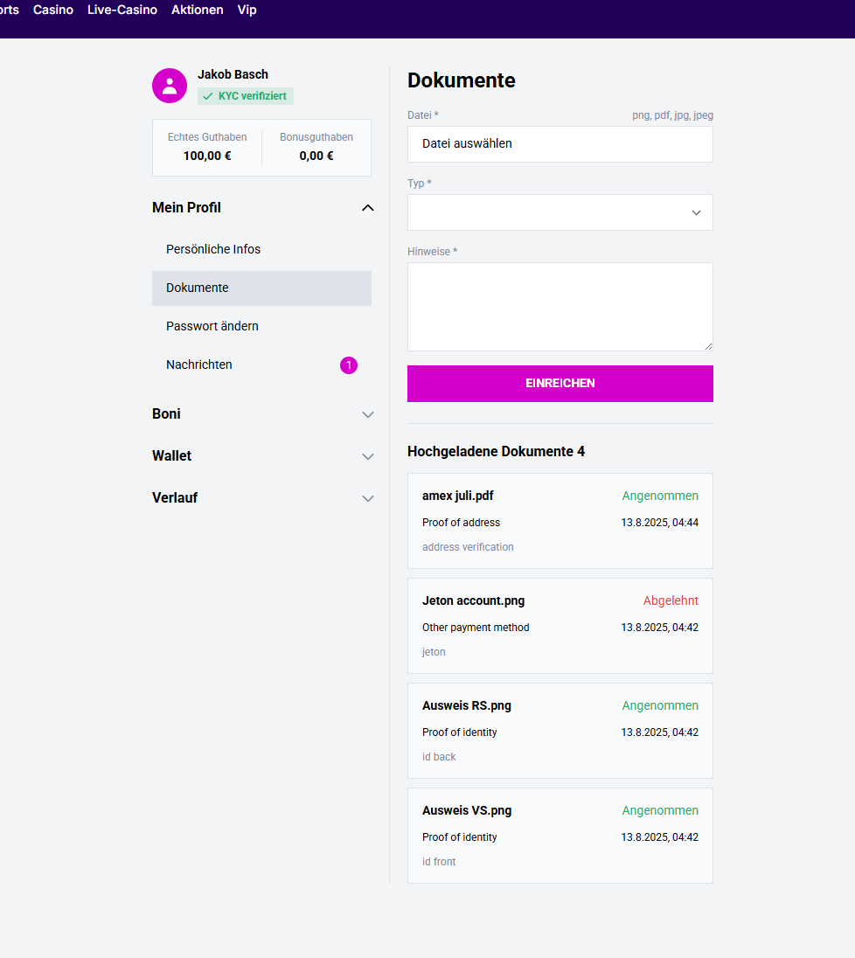Open Passwort ändern
855x958 pixels.
click(x=212, y=327)
